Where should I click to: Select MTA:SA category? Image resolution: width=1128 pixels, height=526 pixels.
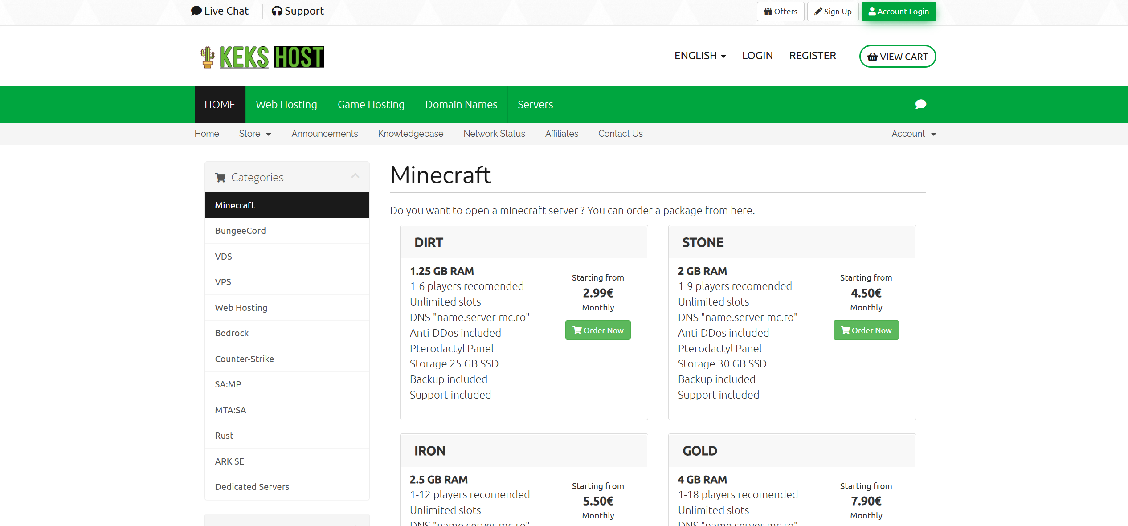(287, 410)
